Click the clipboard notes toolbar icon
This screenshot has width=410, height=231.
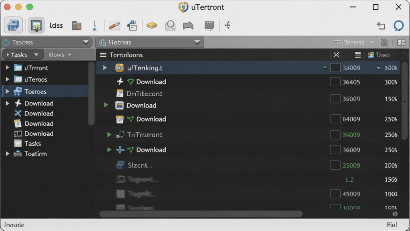(132, 25)
